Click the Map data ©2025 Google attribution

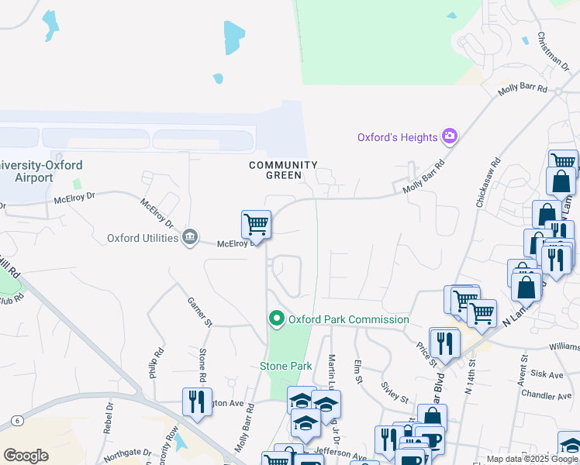(532, 460)
